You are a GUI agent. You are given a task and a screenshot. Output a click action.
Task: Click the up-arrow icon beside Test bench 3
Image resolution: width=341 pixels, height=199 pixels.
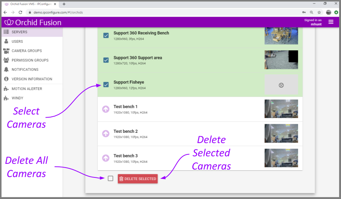pos(106,158)
